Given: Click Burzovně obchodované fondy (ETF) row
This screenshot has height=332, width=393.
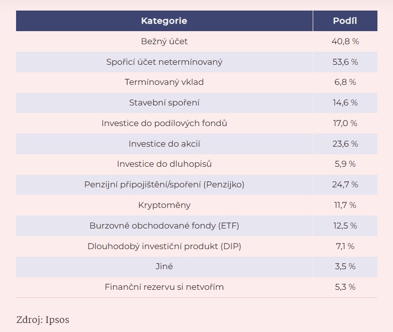Looking at the screenshot, I should tap(164, 226).
